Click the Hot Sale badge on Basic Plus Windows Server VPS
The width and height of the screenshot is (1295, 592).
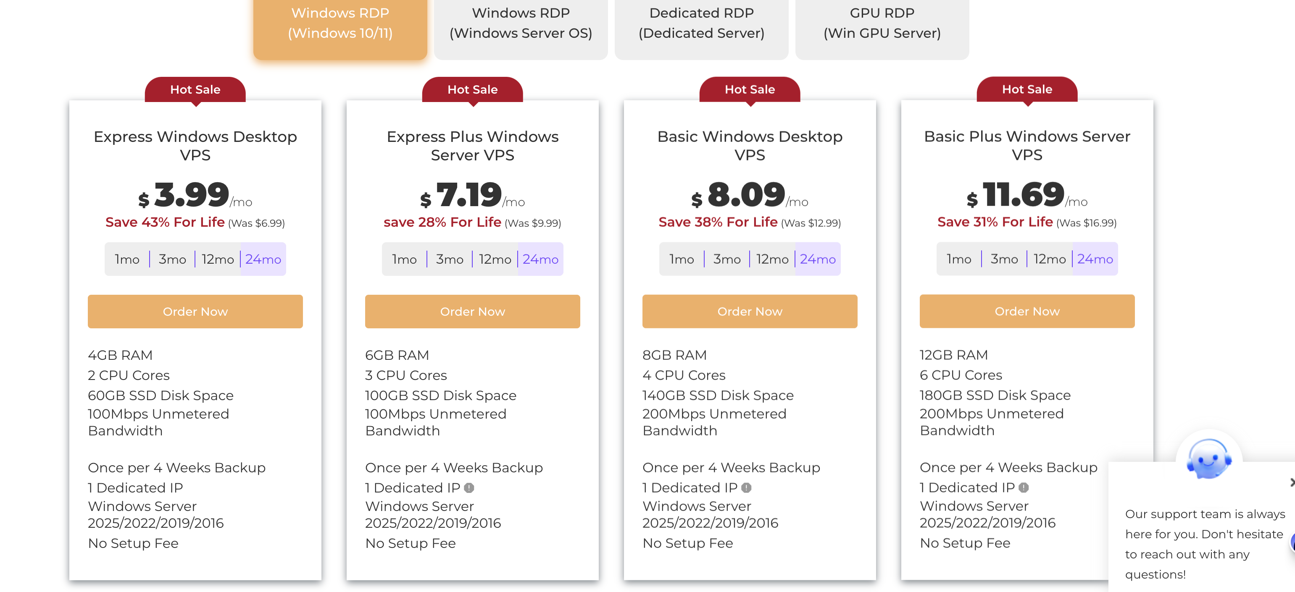tap(1027, 89)
